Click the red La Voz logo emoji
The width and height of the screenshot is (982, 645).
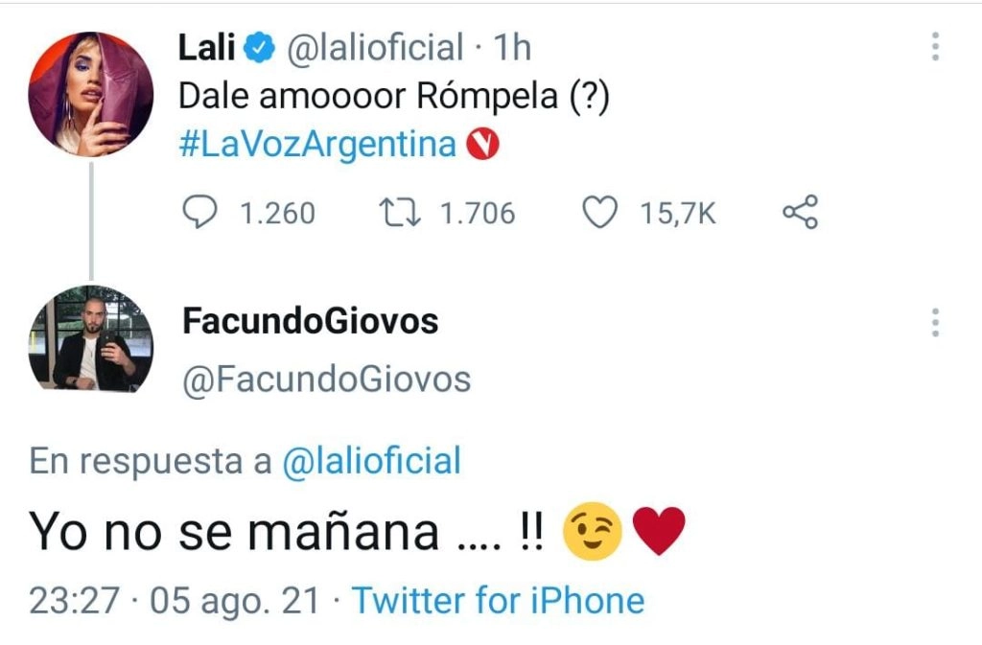[x=482, y=145]
